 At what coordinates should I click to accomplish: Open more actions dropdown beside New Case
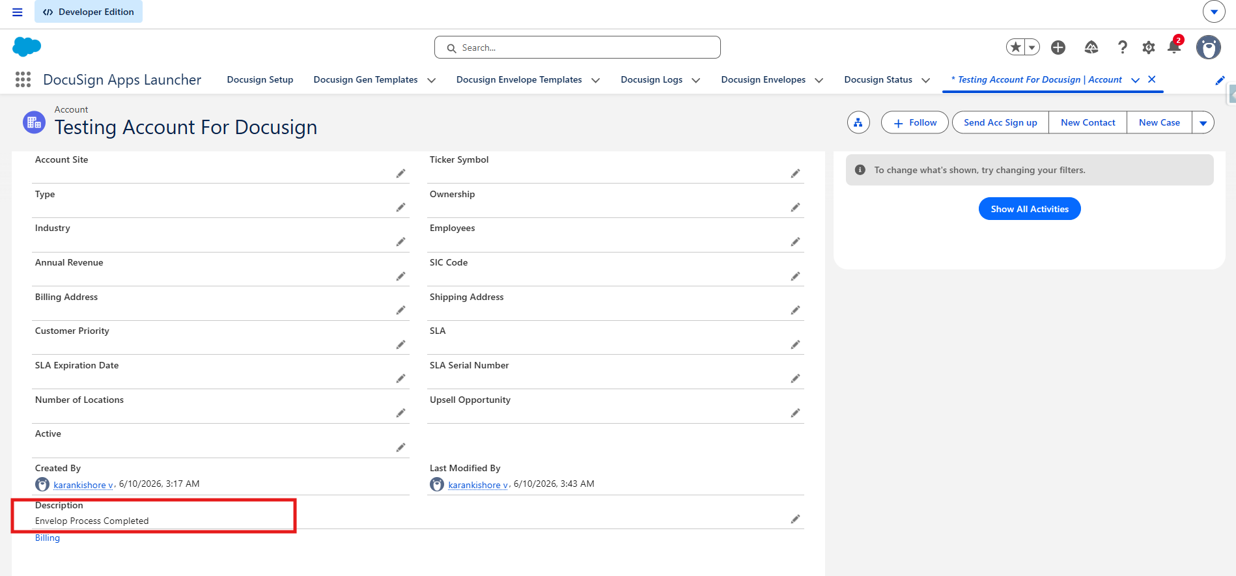pyautogui.click(x=1203, y=122)
